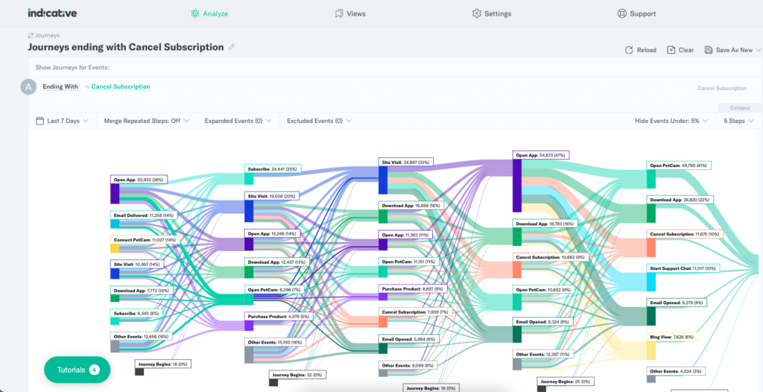Click the purple Open App node bar
This screenshot has height=392, width=763.
point(115,193)
